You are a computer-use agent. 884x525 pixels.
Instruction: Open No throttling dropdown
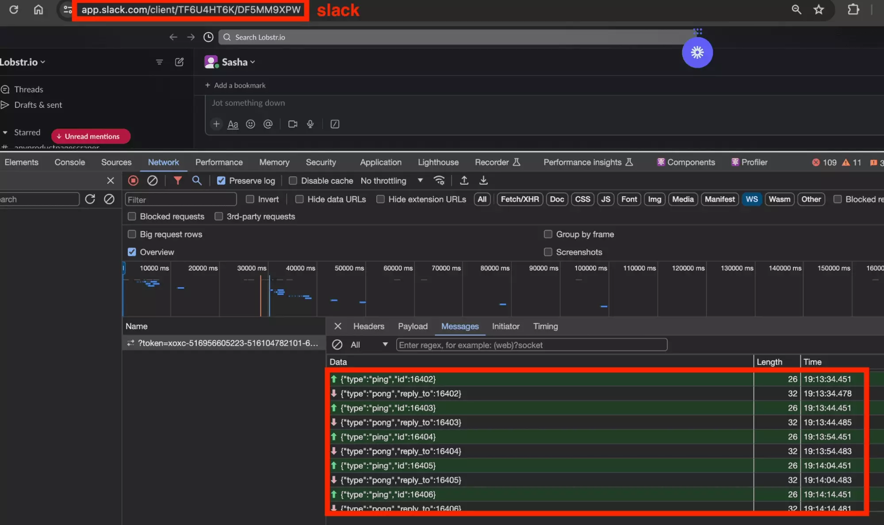[x=391, y=180]
